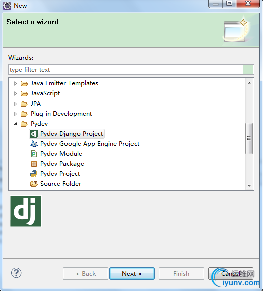The height and width of the screenshot is (291, 263).
Task: Click the Cancel button
Action: 231,273
